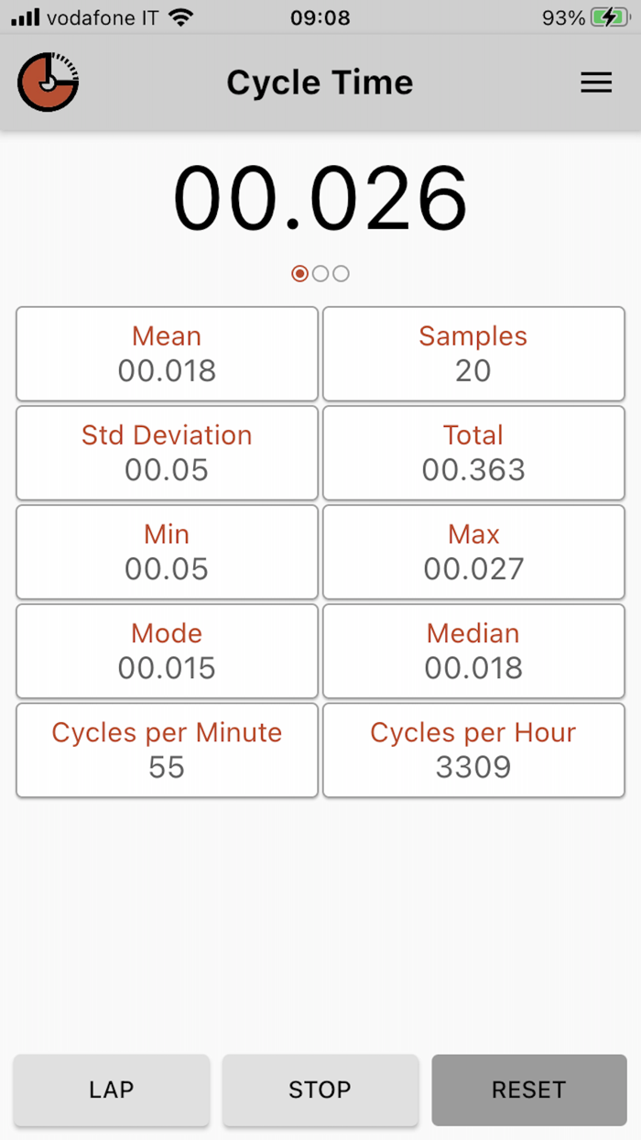Select the third page indicator dot
This screenshot has height=1140, width=641.
point(341,273)
